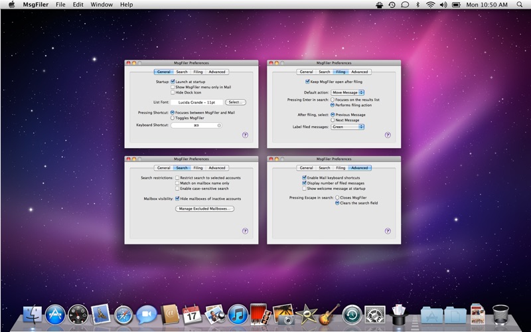Launch iMovie star icon in Dock
The width and height of the screenshot is (531, 332).
[307, 315]
